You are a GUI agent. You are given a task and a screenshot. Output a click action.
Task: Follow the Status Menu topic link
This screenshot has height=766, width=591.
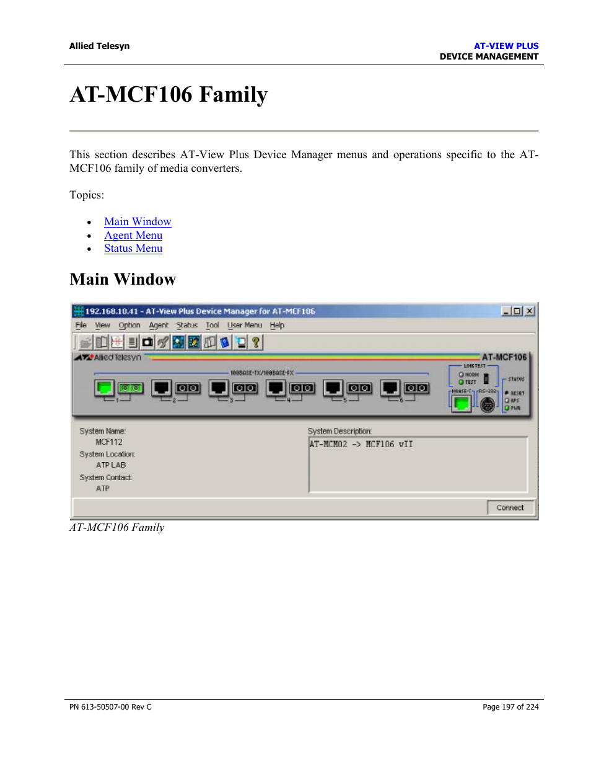tap(133, 248)
